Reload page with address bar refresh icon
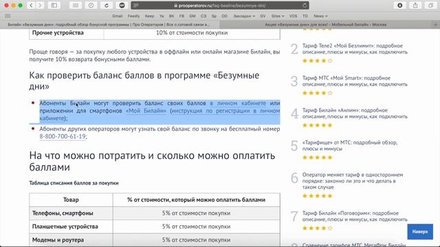440x247 pixels. [305, 5]
